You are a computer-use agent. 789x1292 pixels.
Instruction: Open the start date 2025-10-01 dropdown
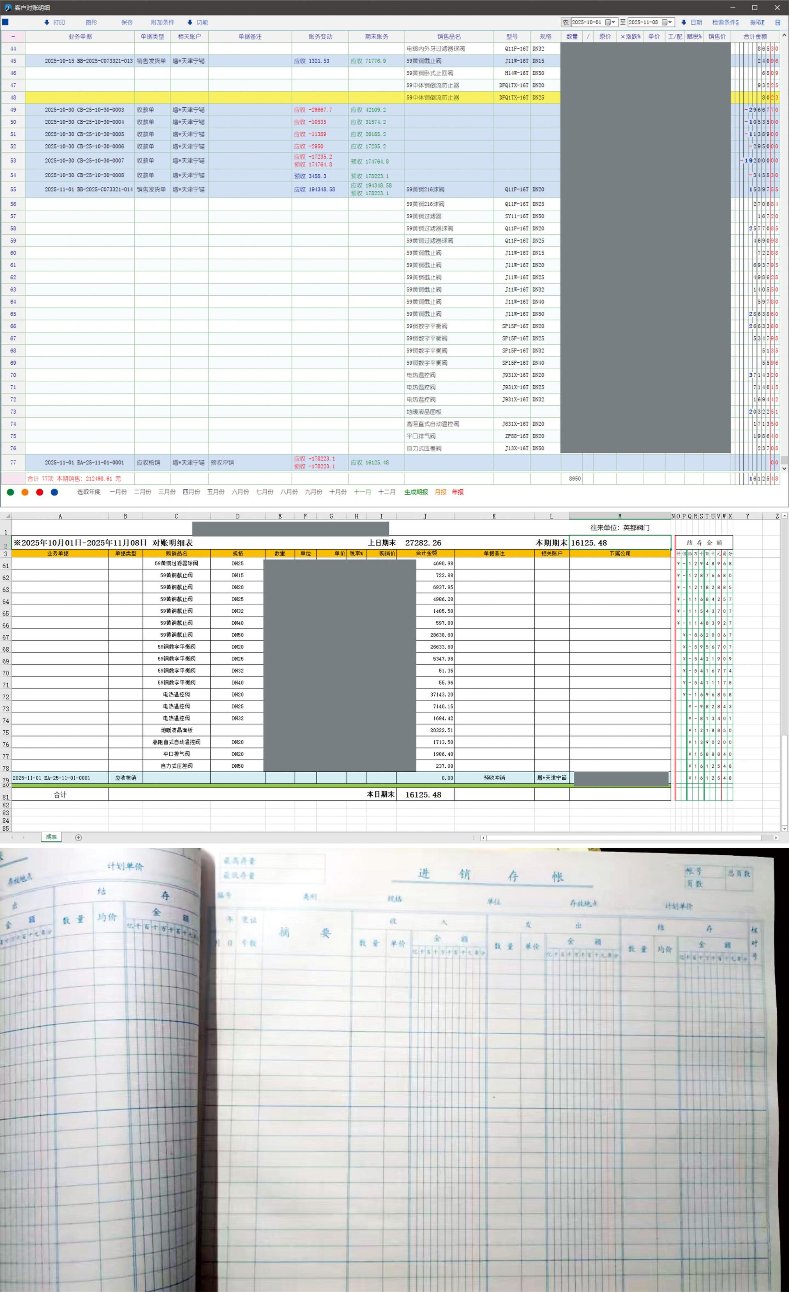click(x=614, y=23)
